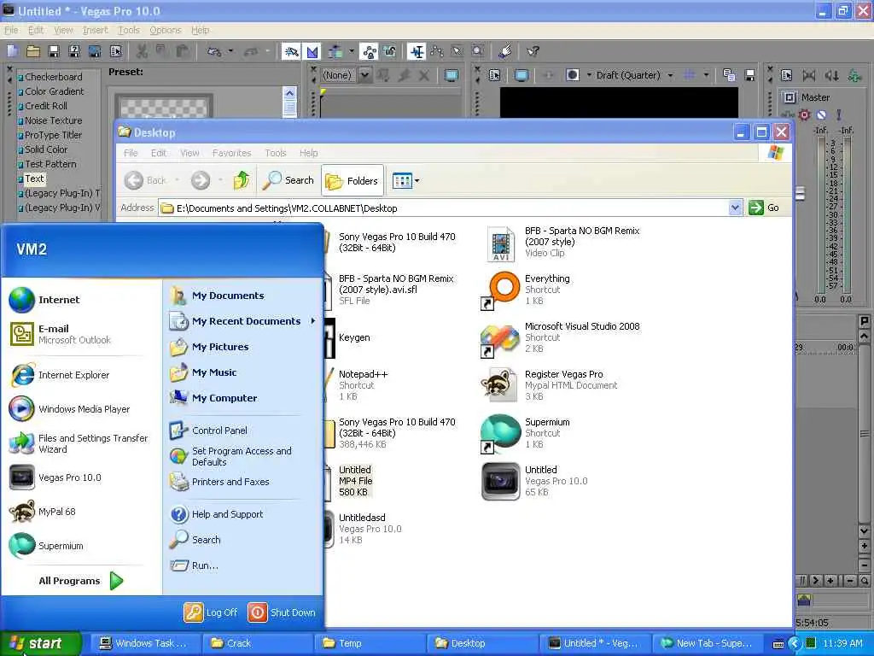
Task: Click Search button in Explorer toolbar
Action: 288,180
